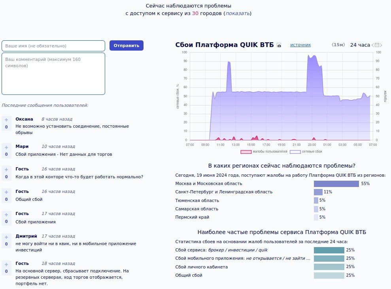
Task: Click the 'В каких регионах сейчас наблюдаются проблемы?' heading
Action: [282, 166]
